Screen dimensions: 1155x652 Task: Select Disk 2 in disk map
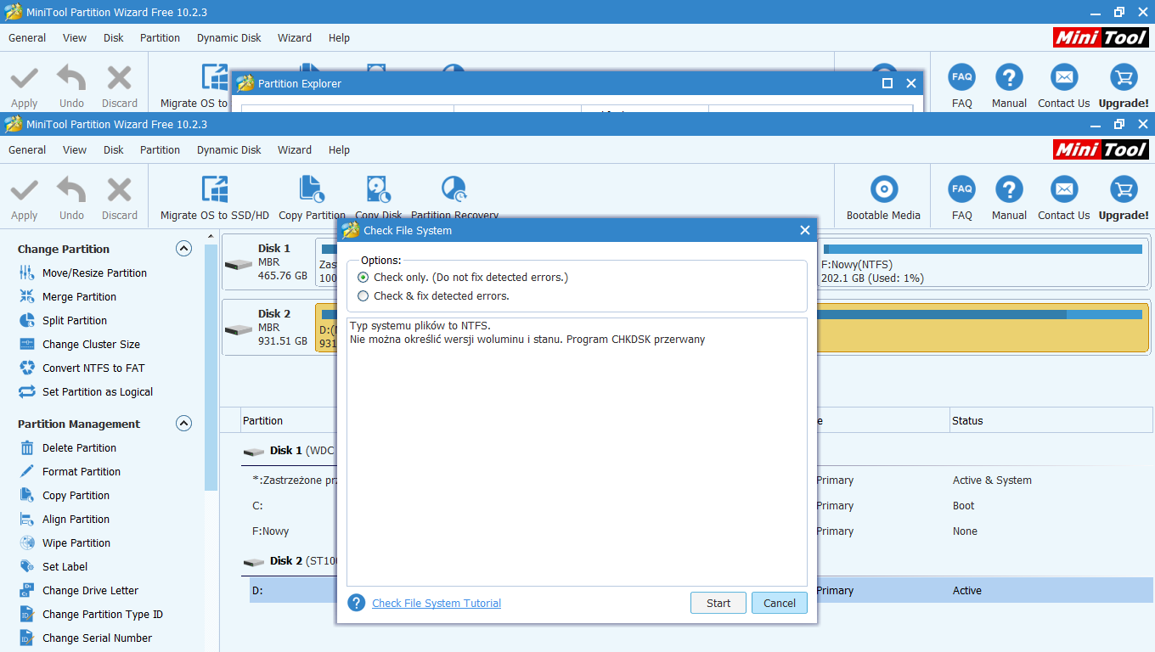click(x=268, y=327)
